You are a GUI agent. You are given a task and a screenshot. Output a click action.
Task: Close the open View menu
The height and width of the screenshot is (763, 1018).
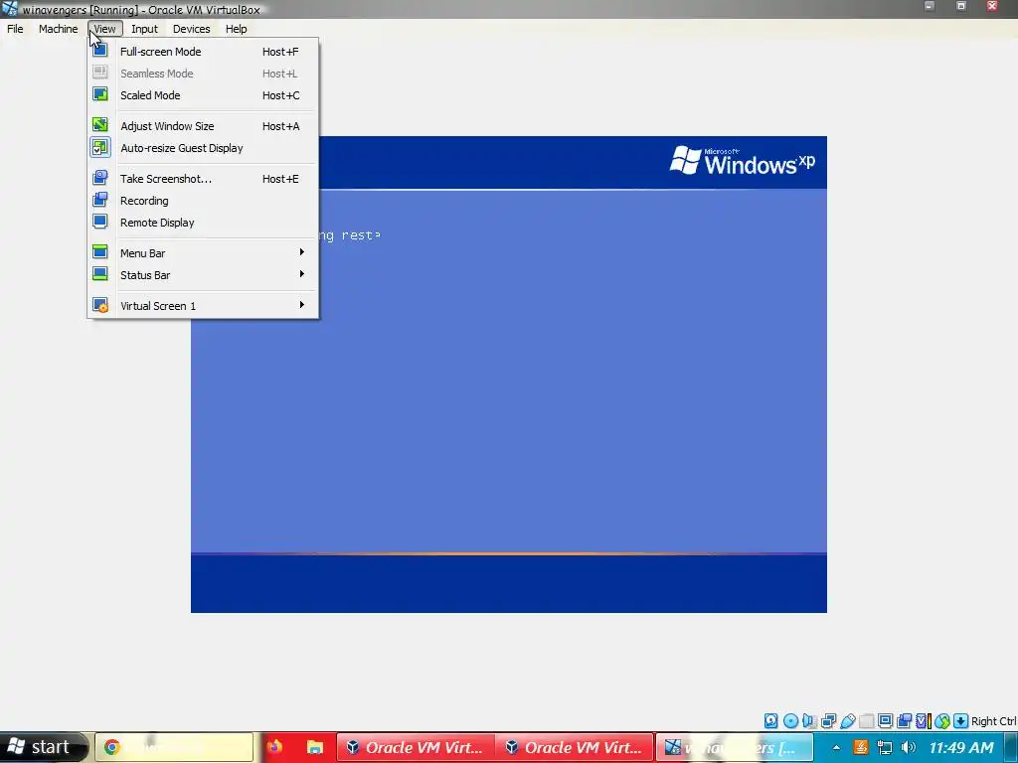[x=104, y=29]
